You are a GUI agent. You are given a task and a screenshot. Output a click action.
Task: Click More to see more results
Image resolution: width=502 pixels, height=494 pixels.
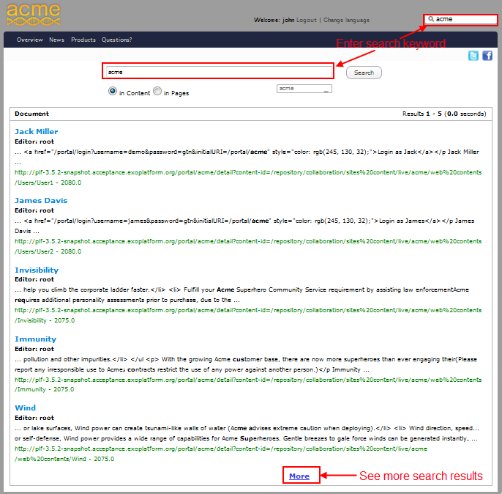click(x=299, y=476)
